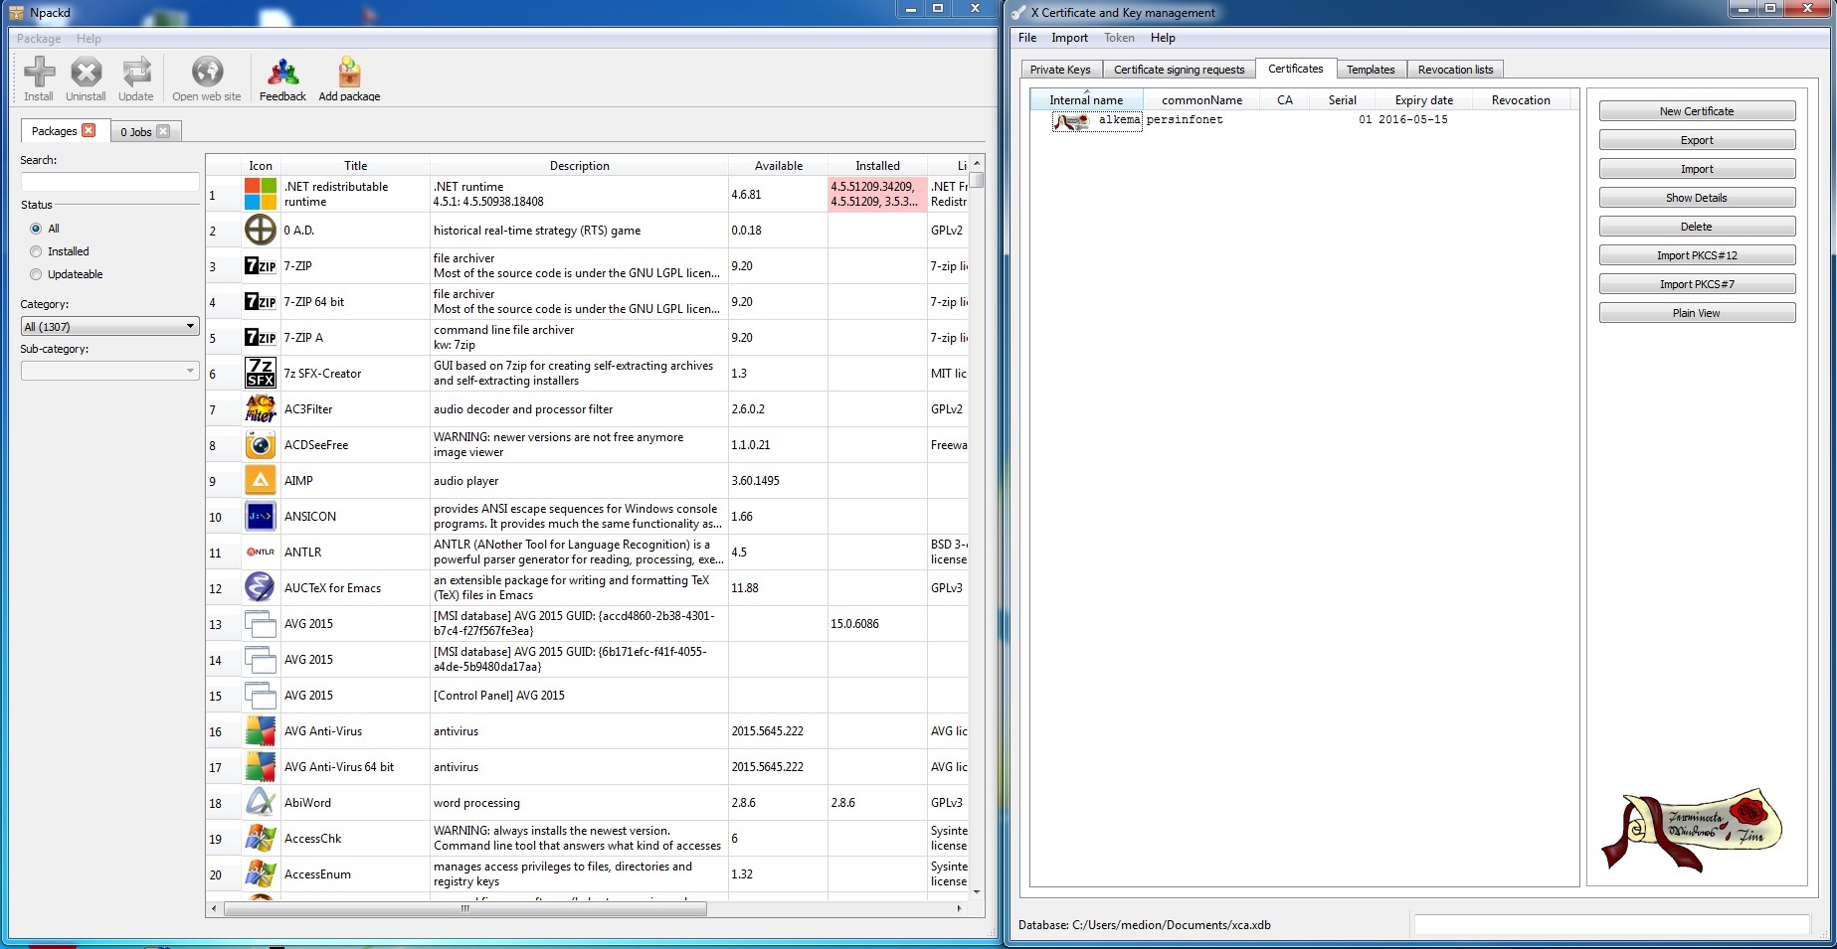
Task: Click the Import button on the right panel
Action: tap(1697, 169)
